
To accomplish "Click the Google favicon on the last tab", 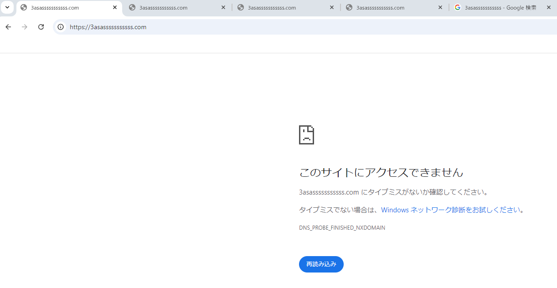I will point(458,8).
